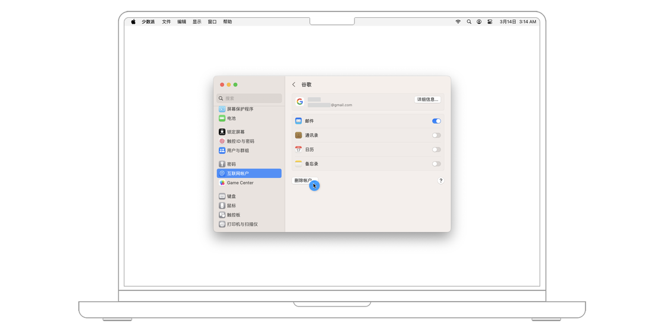Image resolution: width=664 pixels, height=332 pixels.
Task: Select 屏幕保护程序 label in the sidebar
Action: coord(240,109)
